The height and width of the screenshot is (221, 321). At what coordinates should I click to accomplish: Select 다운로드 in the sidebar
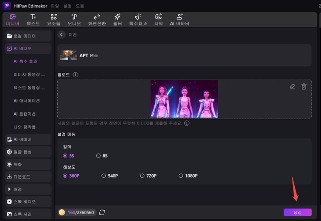pyautogui.click(x=28, y=177)
